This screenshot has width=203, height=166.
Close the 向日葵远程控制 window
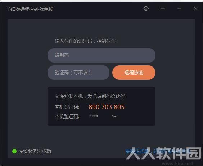click(196, 9)
